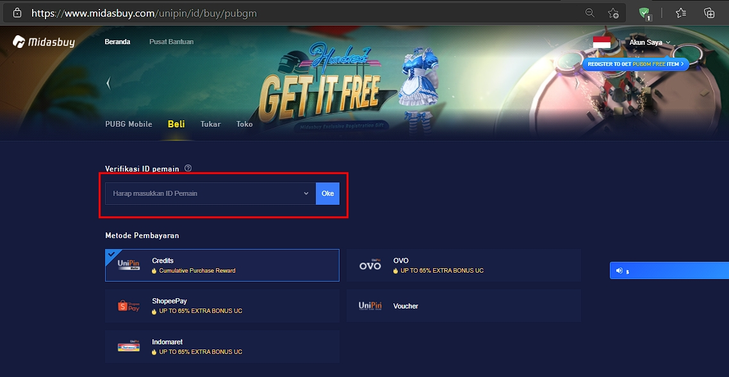Open the Toko tab
This screenshot has width=729, height=377.
pyautogui.click(x=245, y=124)
